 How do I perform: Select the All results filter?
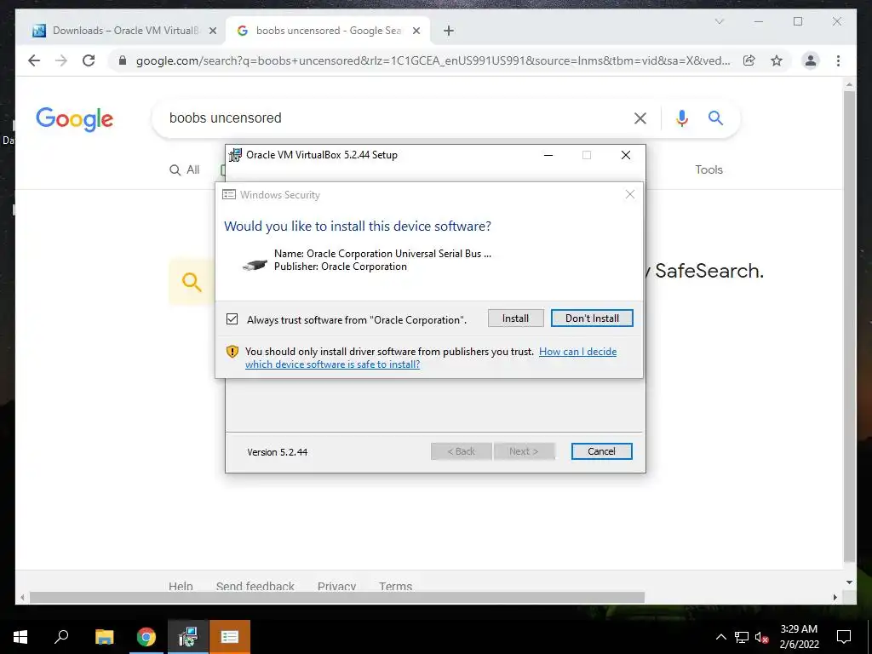point(184,170)
